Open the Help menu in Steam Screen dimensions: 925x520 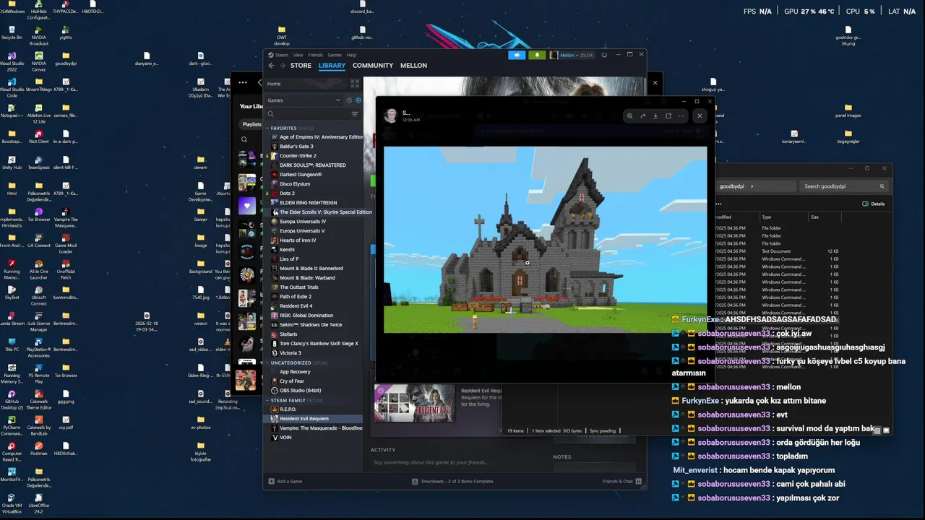[x=351, y=55]
